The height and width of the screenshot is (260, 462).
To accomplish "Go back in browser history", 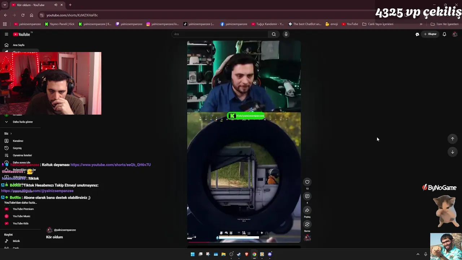I will point(5,15).
